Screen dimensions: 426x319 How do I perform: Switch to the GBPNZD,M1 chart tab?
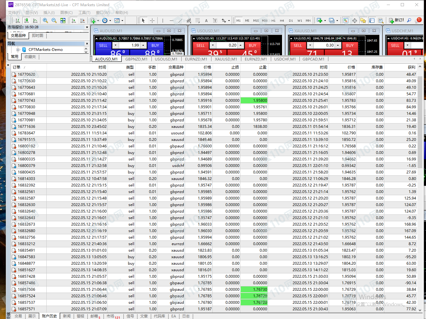(x=136, y=59)
